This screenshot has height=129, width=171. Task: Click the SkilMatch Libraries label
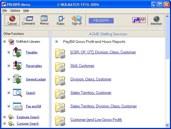click(28, 42)
